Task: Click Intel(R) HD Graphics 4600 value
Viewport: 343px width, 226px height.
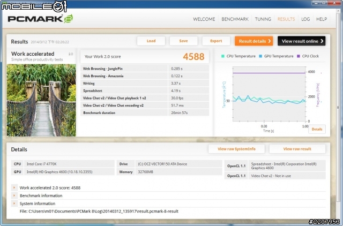Action: 59,172
